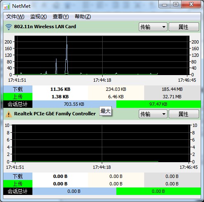Click 属性 button for Realtek PCIe controller
Image resolution: width=204 pixels, height=202 pixels.
pos(184,114)
